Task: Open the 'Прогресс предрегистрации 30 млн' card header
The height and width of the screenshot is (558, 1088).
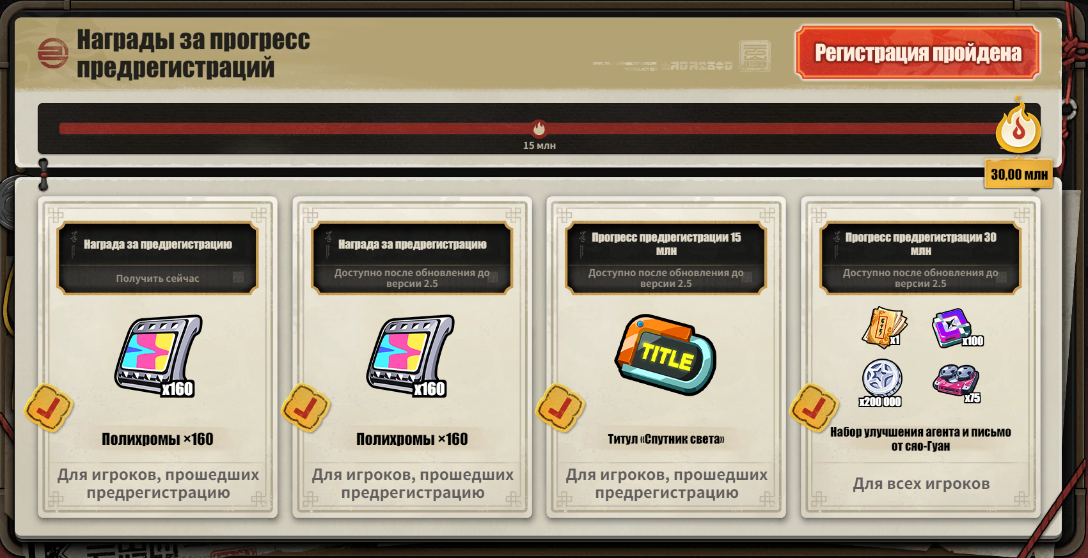Action: pos(920,244)
